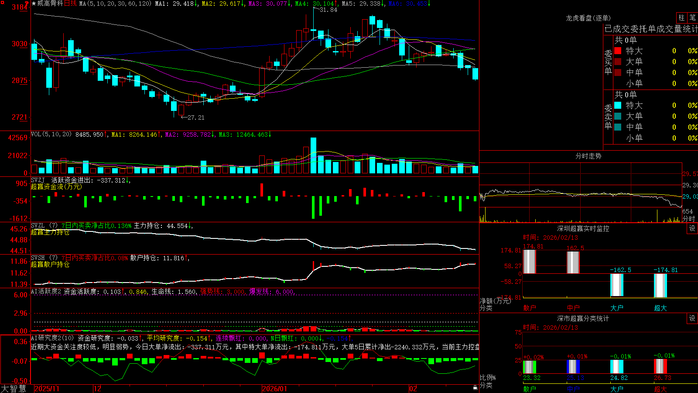Click the 大户 -162.5 net amount bar
698x393 pixels.
click(617, 285)
